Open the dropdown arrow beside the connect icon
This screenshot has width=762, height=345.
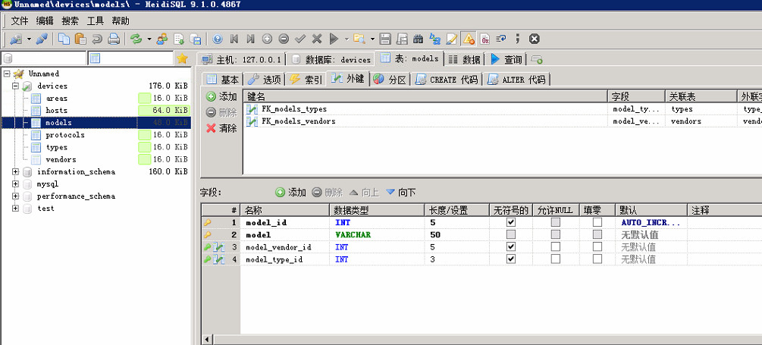29,39
